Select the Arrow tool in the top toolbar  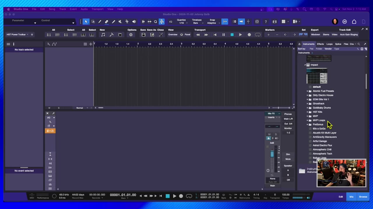[86, 21]
